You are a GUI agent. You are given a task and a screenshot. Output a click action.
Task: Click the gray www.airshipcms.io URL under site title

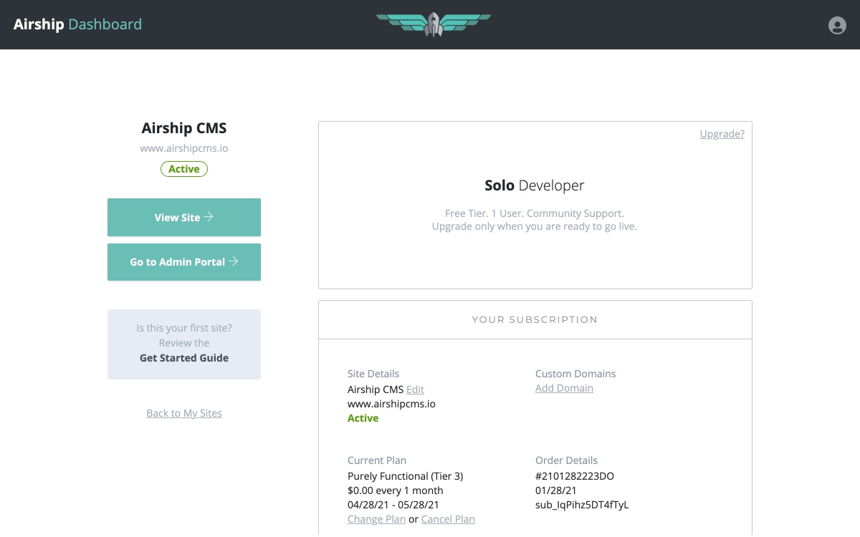coord(184,149)
